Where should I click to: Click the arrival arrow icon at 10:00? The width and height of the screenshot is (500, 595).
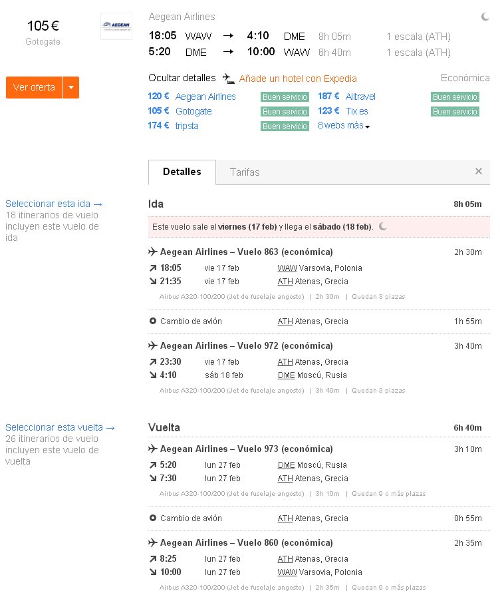(153, 572)
